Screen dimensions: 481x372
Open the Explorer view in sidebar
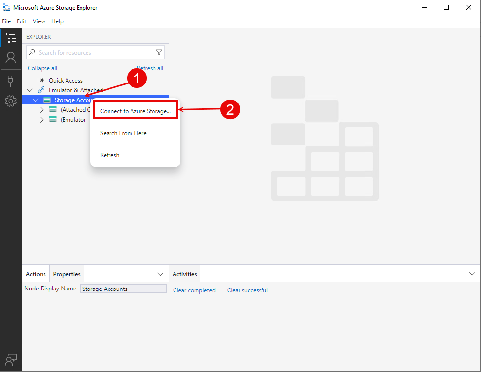[x=11, y=38]
